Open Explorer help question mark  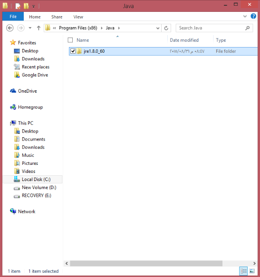253,16
